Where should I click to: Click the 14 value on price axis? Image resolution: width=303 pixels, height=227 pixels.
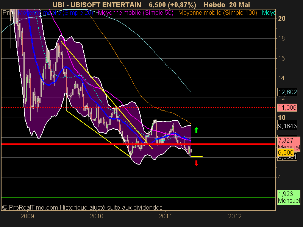pos(281,78)
